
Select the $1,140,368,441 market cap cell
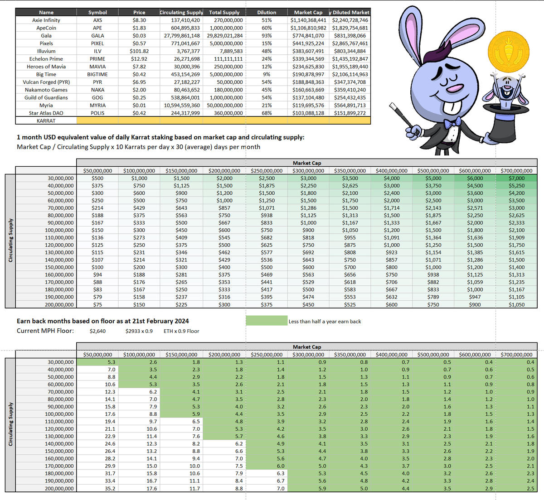(x=308, y=20)
